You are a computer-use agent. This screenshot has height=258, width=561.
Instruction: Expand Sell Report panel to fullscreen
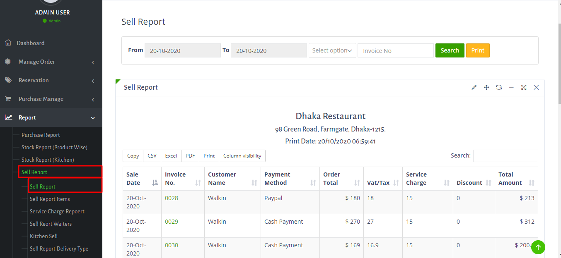(x=524, y=87)
